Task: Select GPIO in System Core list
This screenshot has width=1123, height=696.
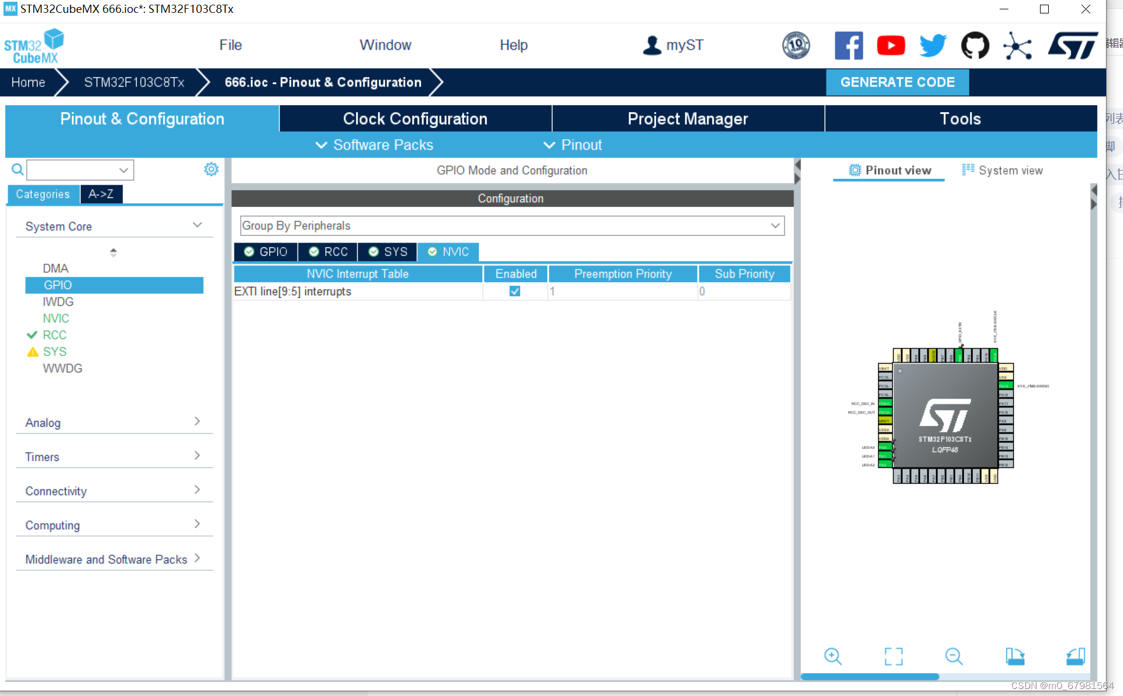Action: click(115, 285)
